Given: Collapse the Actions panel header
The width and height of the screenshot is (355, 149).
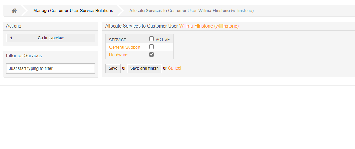Looking at the screenshot, I should tap(51, 26).
